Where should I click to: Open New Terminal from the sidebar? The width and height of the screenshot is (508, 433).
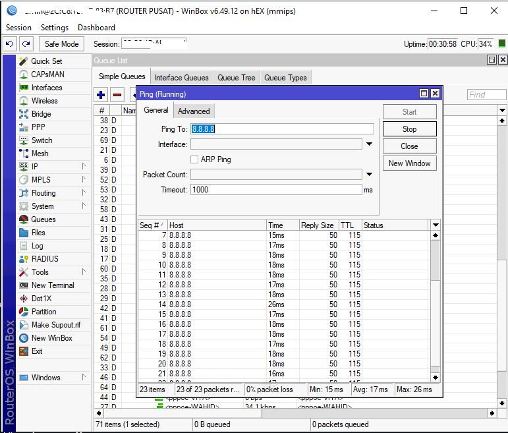tap(46, 285)
